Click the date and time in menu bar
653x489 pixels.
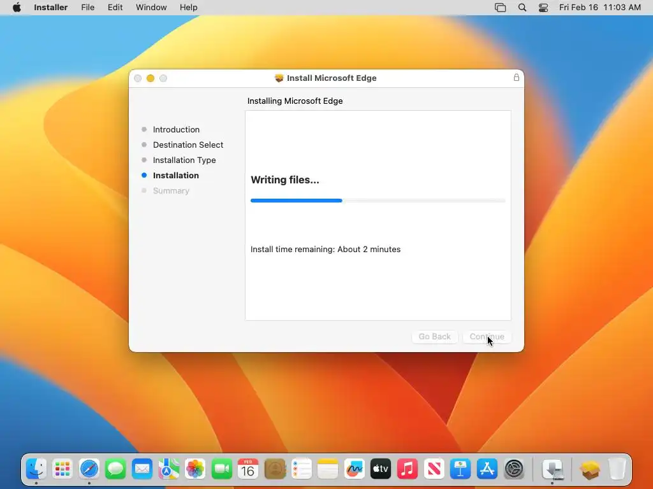click(x=599, y=8)
